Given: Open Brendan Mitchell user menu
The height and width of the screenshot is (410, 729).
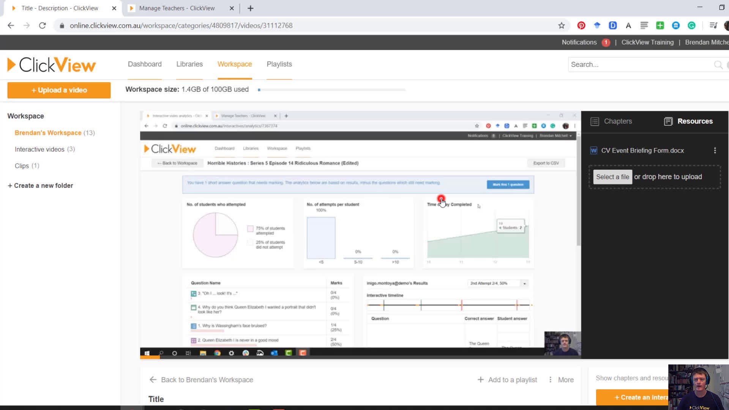Looking at the screenshot, I should (x=707, y=43).
